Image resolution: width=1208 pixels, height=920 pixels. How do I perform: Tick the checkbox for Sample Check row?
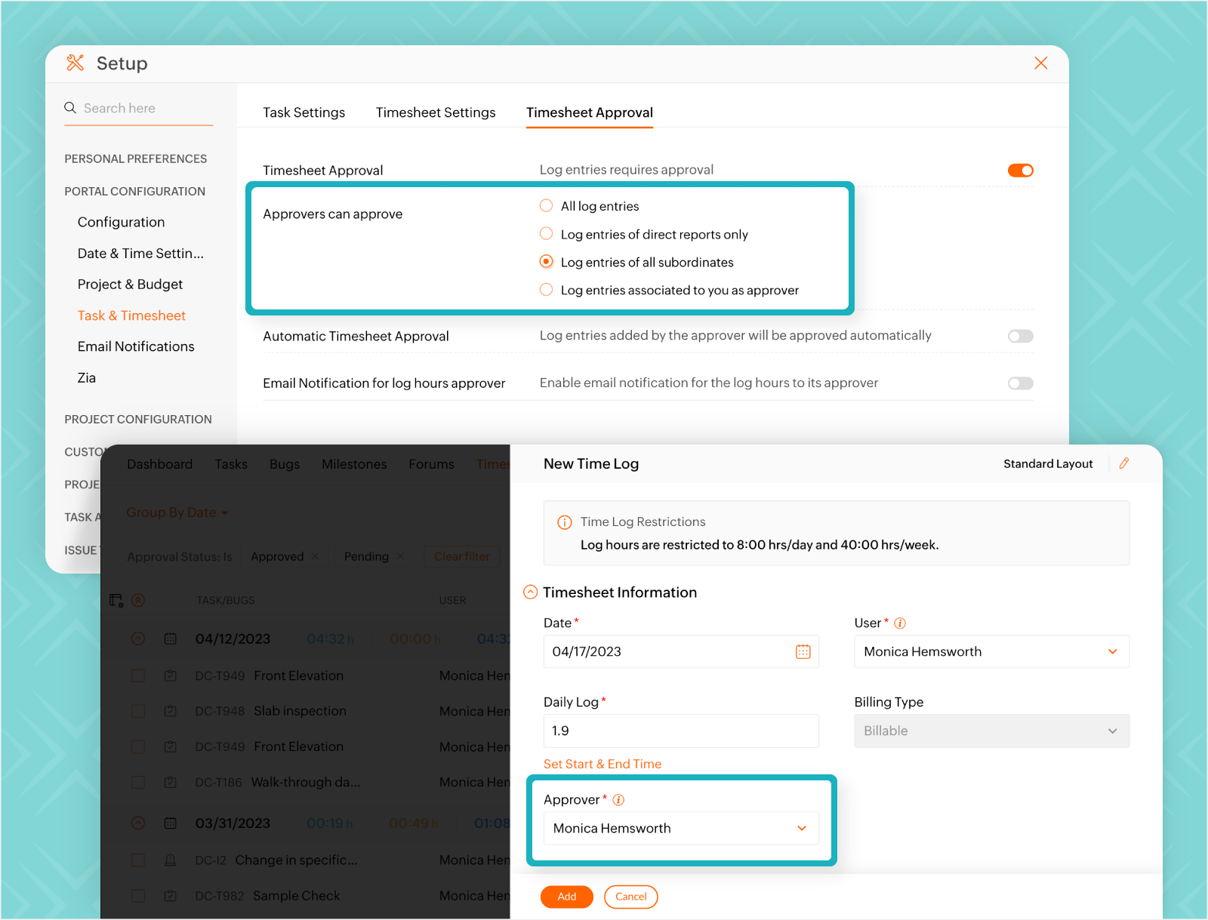(x=138, y=895)
